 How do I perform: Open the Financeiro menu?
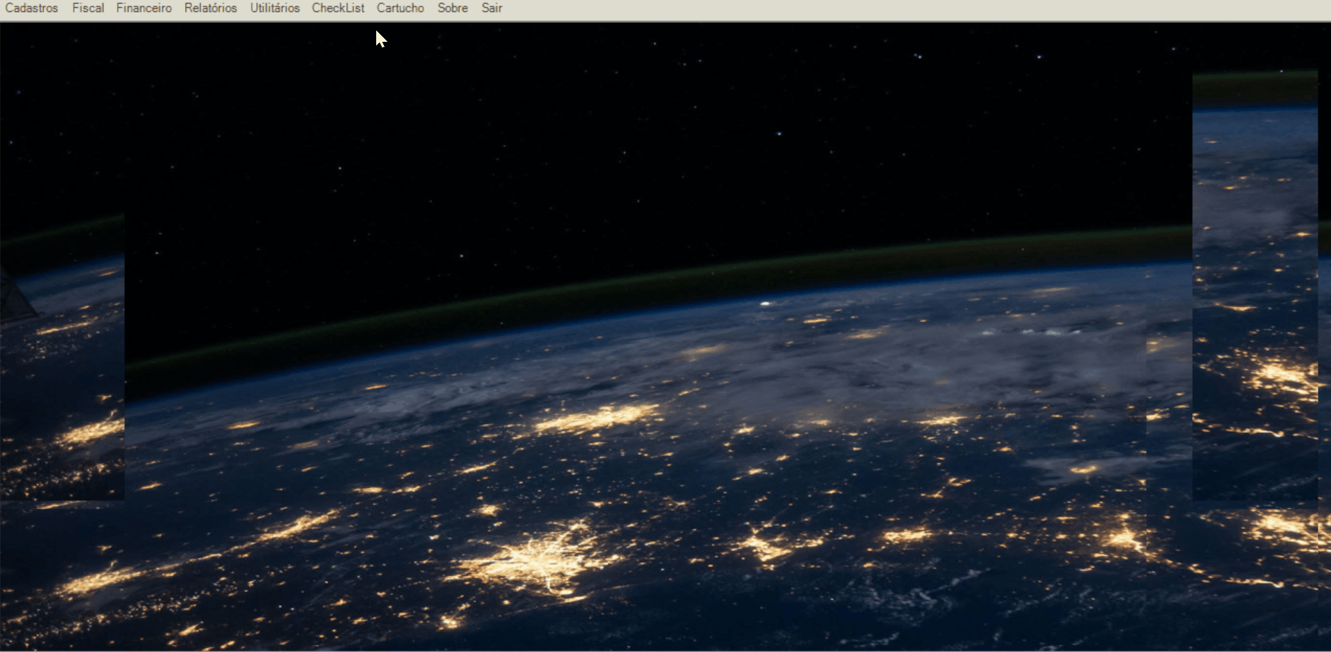144,8
